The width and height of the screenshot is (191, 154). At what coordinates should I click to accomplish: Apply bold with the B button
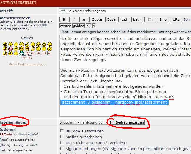(64, 19)
